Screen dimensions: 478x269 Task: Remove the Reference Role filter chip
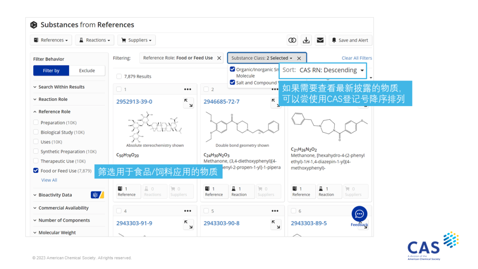point(219,58)
